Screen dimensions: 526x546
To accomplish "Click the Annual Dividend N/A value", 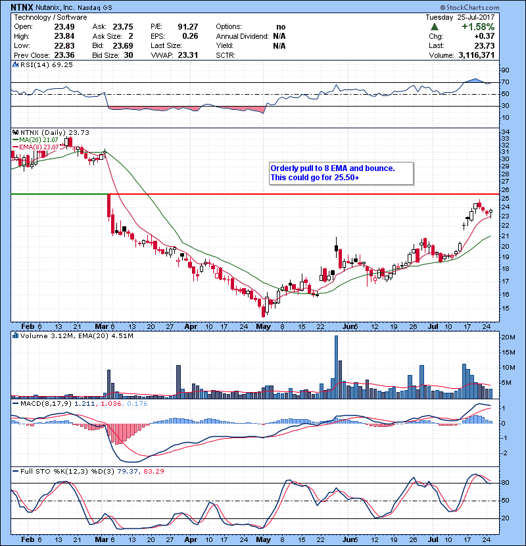I will (x=279, y=36).
